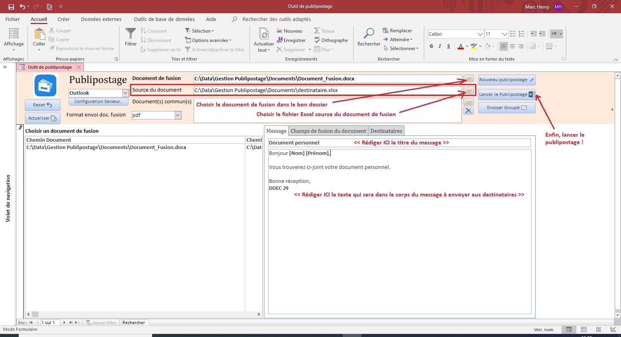Image resolution: width=621 pixels, height=337 pixels.
Task: Save using the floppy disk icon
Action: coord(11,7)
